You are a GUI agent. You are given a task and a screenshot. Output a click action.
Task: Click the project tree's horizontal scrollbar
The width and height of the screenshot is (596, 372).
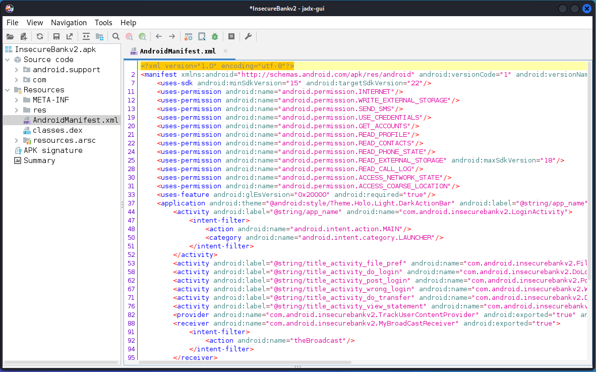[61, 362]
